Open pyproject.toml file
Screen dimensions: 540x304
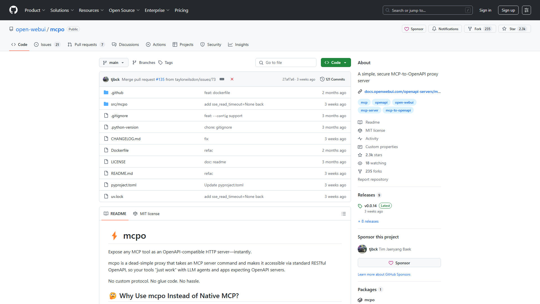tap(123, 185)
